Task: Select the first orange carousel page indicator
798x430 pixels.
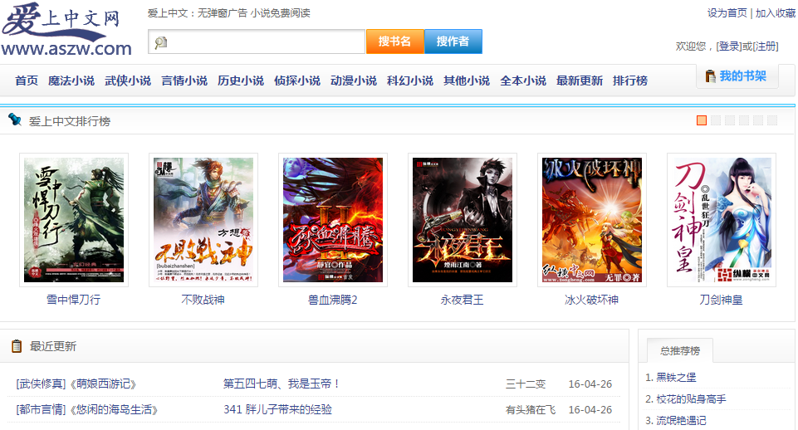Action: 702,120
